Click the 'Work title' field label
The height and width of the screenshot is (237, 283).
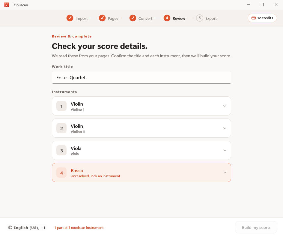[62, 67]
